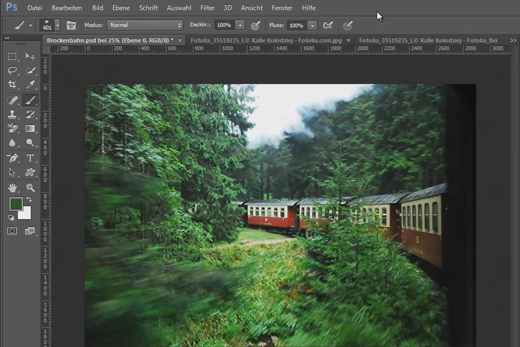This screenshot has height=347, width=520.
Task: Select the Blur droplet tool
Action: (13, 142)
